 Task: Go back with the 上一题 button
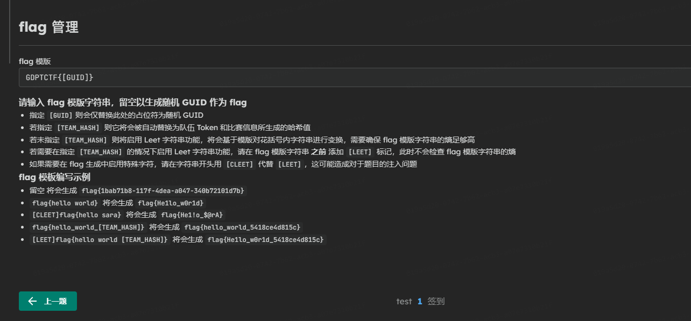[x=48, y=301]
